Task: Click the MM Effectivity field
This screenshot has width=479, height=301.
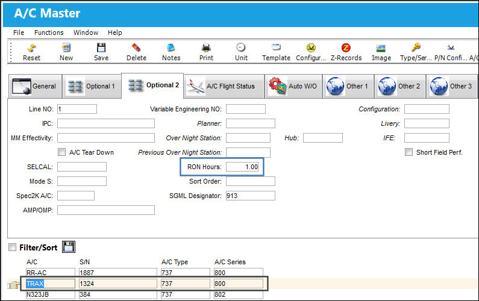Action: 106,138
